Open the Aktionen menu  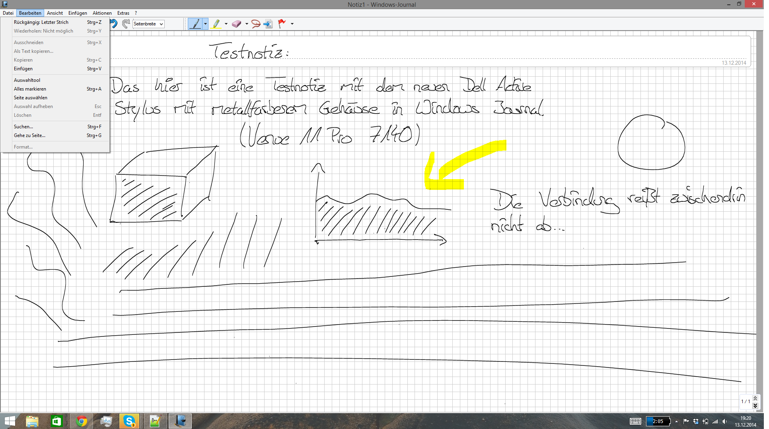[102, 13]
